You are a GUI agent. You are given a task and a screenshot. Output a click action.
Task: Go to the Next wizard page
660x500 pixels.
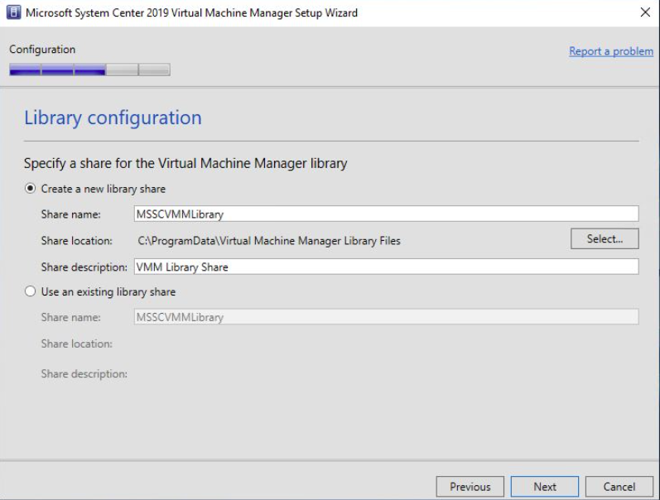pyautogui.click(x=545, y=487)
